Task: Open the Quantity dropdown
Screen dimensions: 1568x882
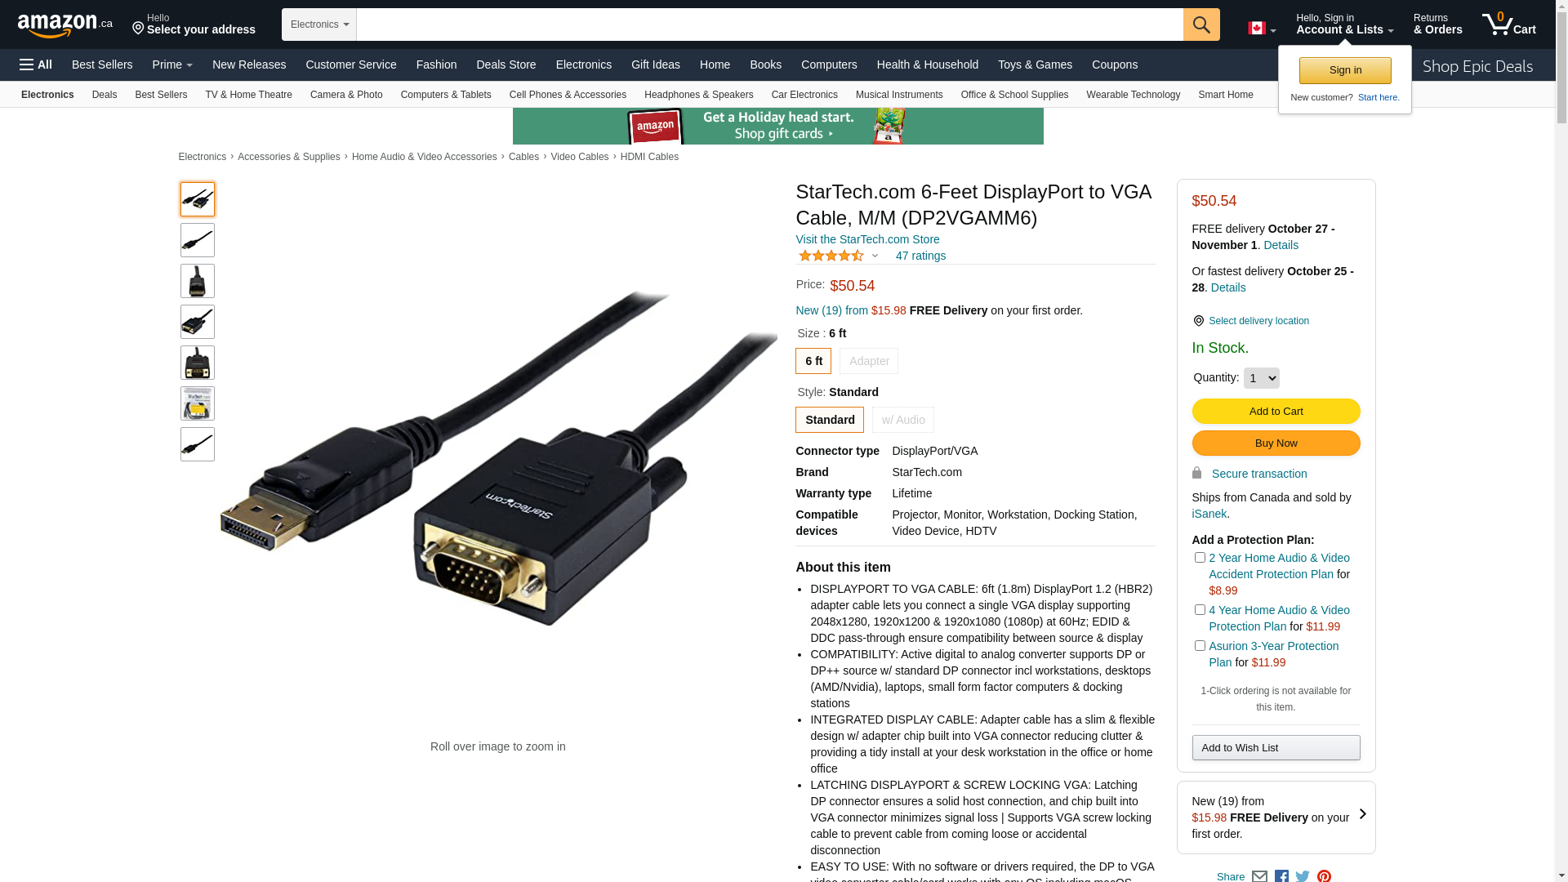Action: (1261, 378)
